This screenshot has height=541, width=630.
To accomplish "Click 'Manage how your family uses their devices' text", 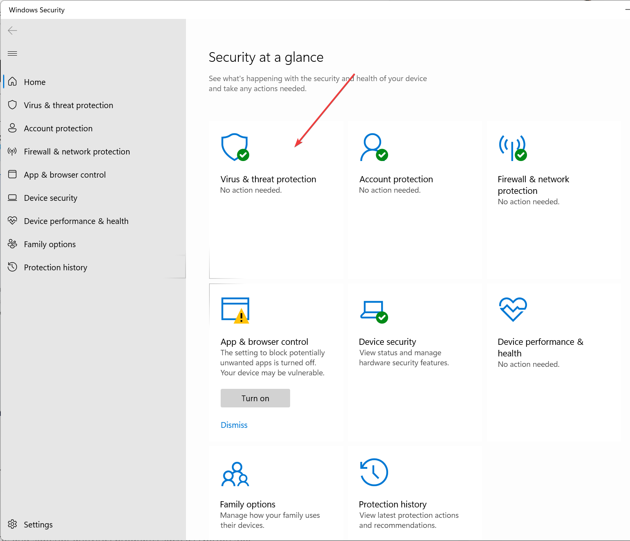I will tap(270, 520).
